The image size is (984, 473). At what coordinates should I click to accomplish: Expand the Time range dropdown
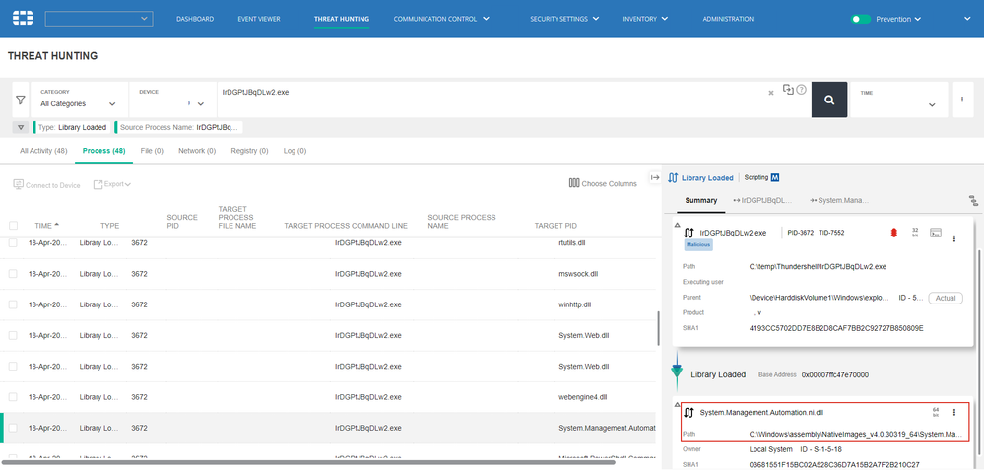[931, 104]
